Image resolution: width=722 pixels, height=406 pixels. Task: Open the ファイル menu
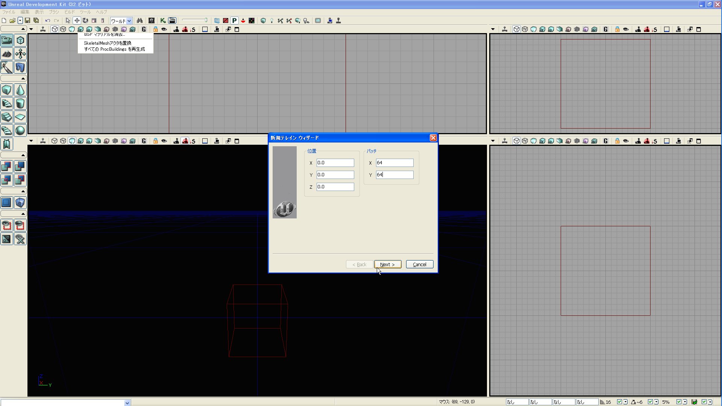point(9,12)
